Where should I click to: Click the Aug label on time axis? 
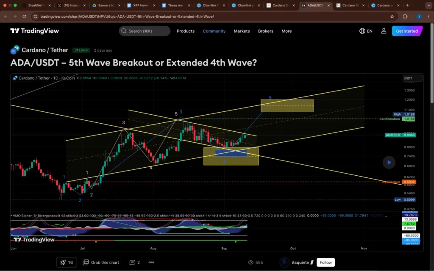tap(153, 248)
